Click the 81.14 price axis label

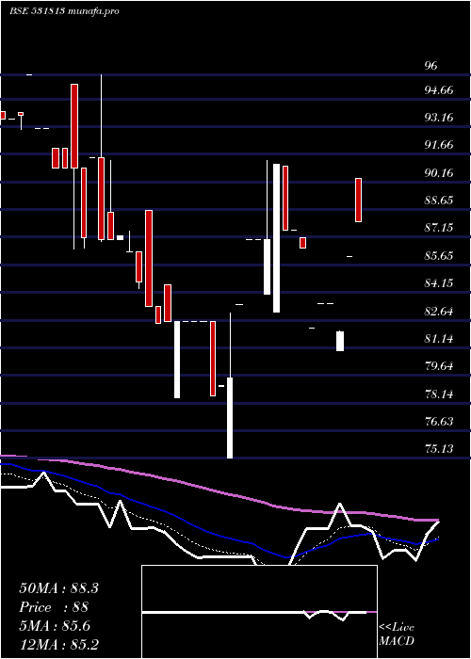tap(439, 339)
